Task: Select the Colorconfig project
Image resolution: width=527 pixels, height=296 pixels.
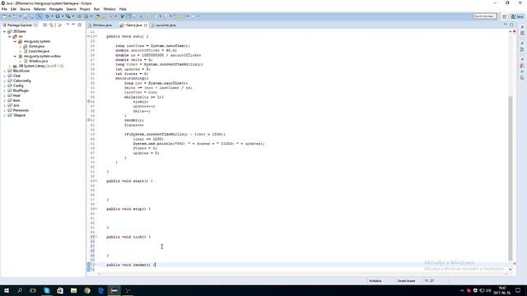Action: (21, 81)
